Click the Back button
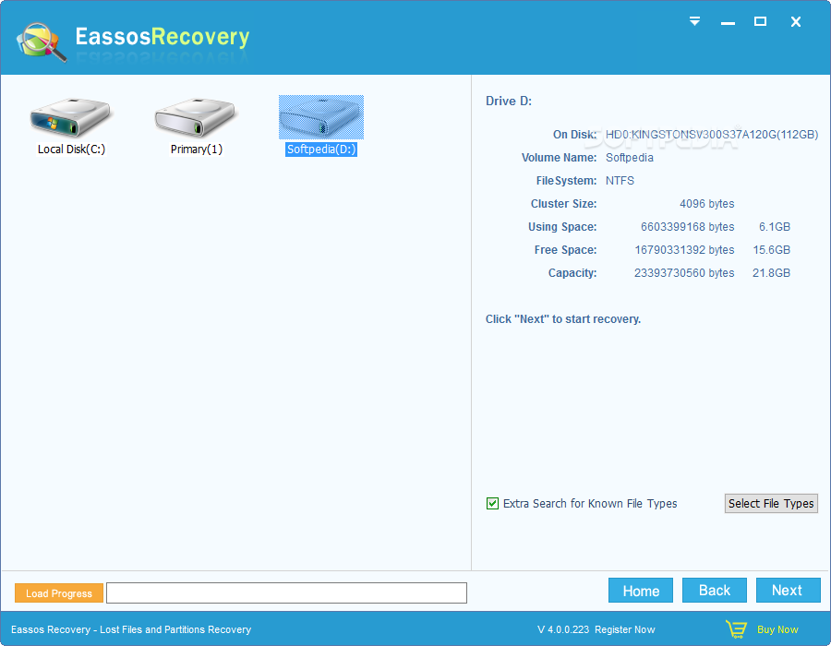831x646 pixels. [715, 591]
